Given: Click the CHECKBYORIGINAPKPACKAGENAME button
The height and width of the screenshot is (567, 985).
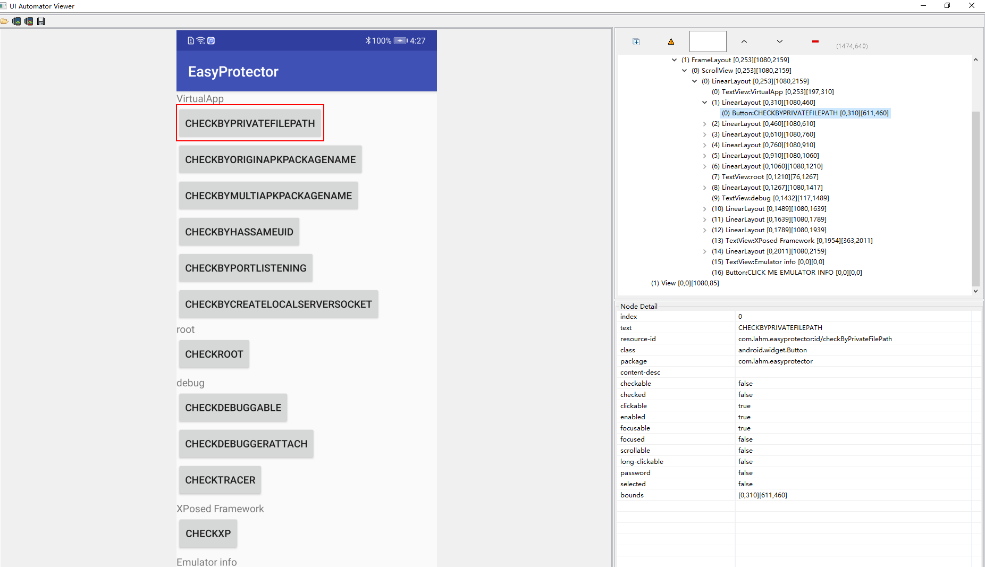Looking at the screenshot, I should (x=271, y=159).
